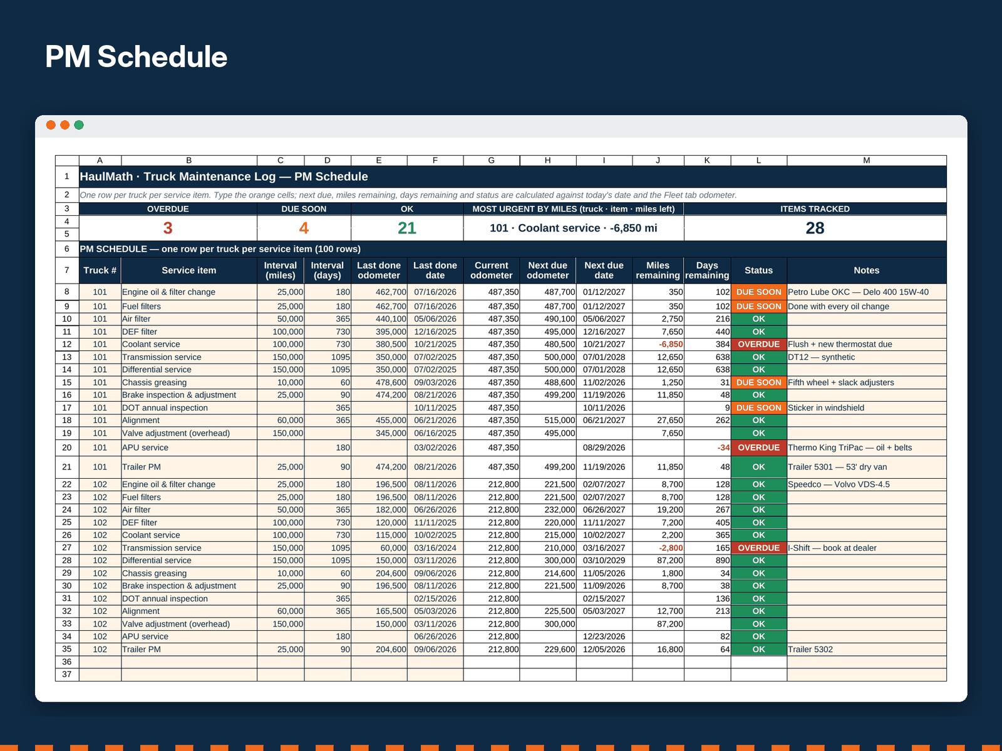Select next due date 03/10/2029

[604, 561]
